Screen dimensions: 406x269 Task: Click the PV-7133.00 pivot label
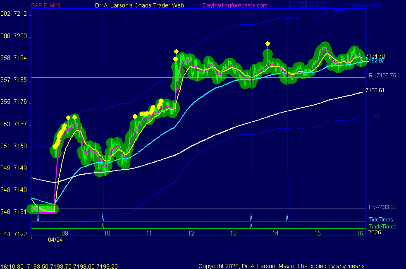click(382, 207)
